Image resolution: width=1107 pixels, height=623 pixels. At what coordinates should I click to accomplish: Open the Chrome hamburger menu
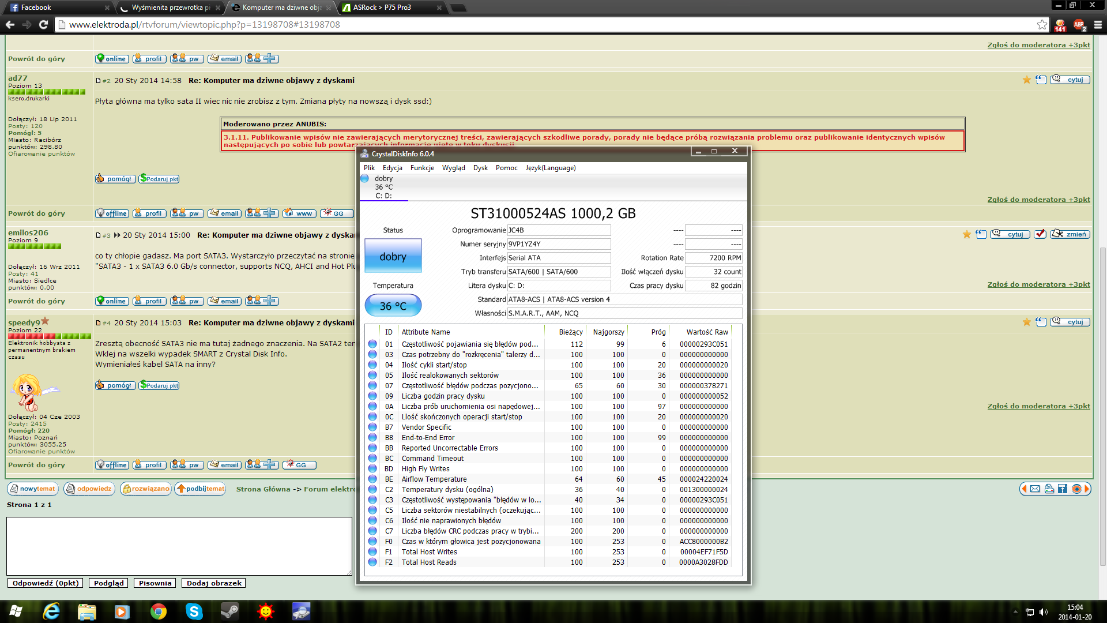point(1098,25)
